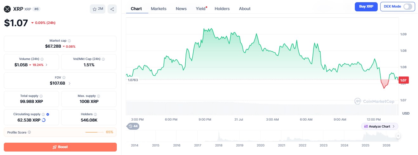Click 2025 on the history timeline
418x155 pixels.
point(365,145)
